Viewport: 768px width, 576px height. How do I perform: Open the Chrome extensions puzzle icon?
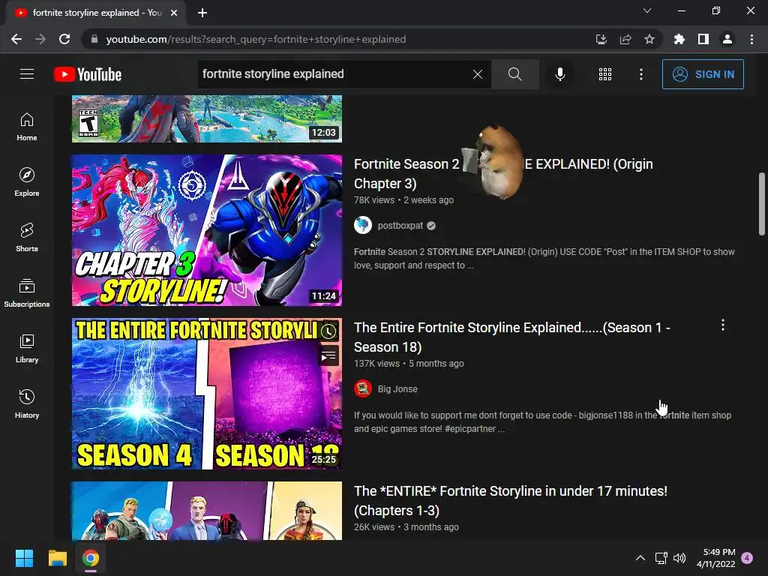[679, 39]
